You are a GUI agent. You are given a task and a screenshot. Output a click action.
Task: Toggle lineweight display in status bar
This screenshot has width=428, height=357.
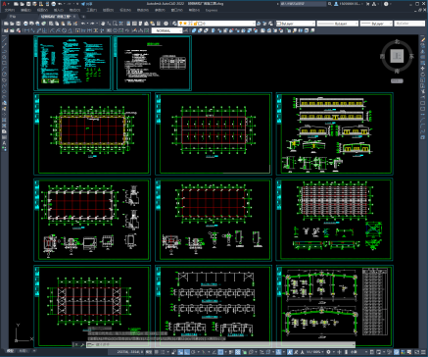tap(231, 353)
